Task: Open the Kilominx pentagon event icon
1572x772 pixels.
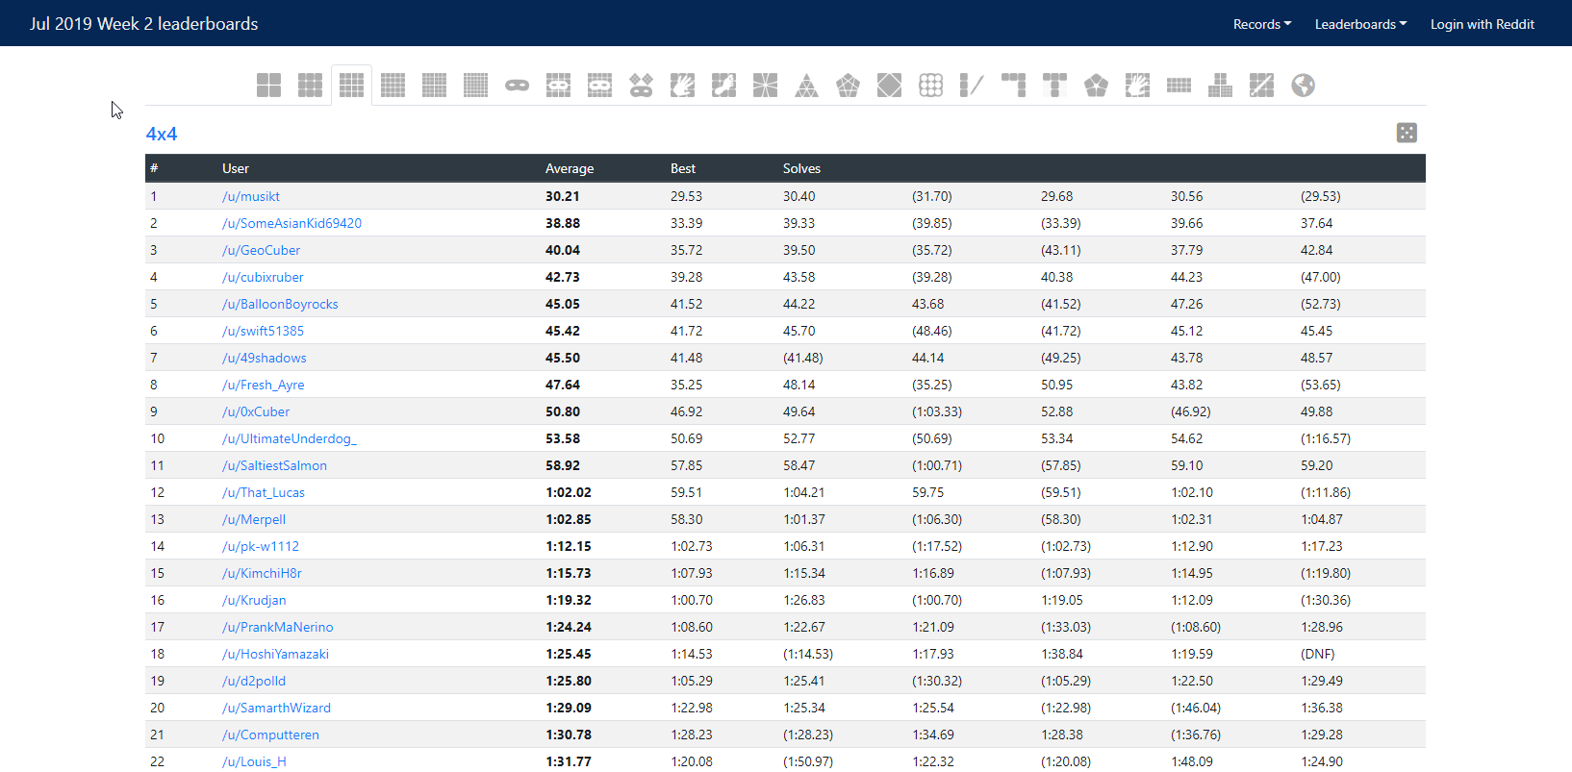Action: pos(1097,86)
